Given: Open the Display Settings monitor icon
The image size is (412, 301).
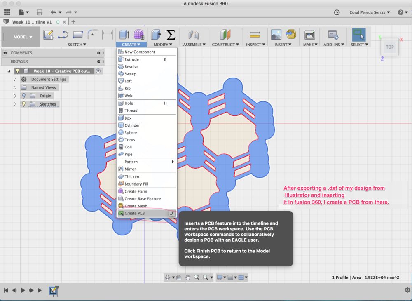Looking at the screenshot, I should pos(220,277).
